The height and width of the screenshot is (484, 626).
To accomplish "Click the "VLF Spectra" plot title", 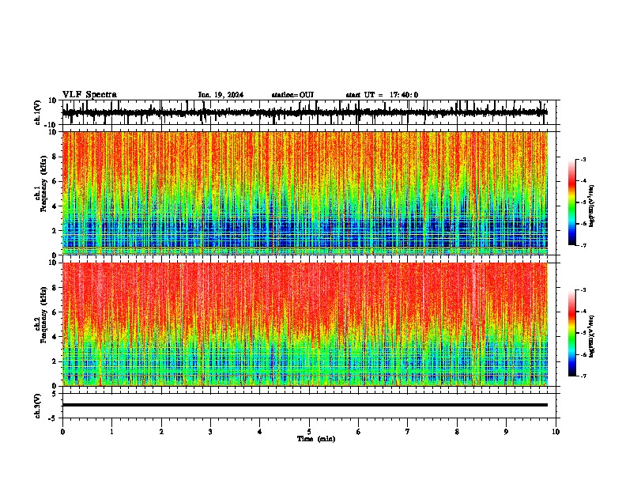I will pyautogui.click(x=90, y=95).
